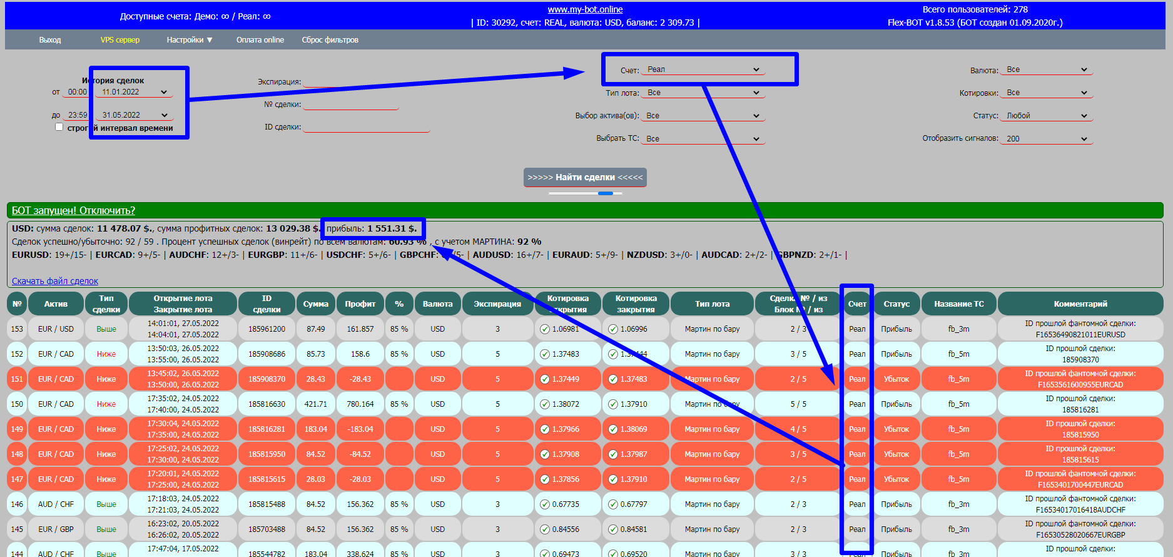
Task: Click checkmark icon beside quote 0.67735
Action: coord(545,504)
